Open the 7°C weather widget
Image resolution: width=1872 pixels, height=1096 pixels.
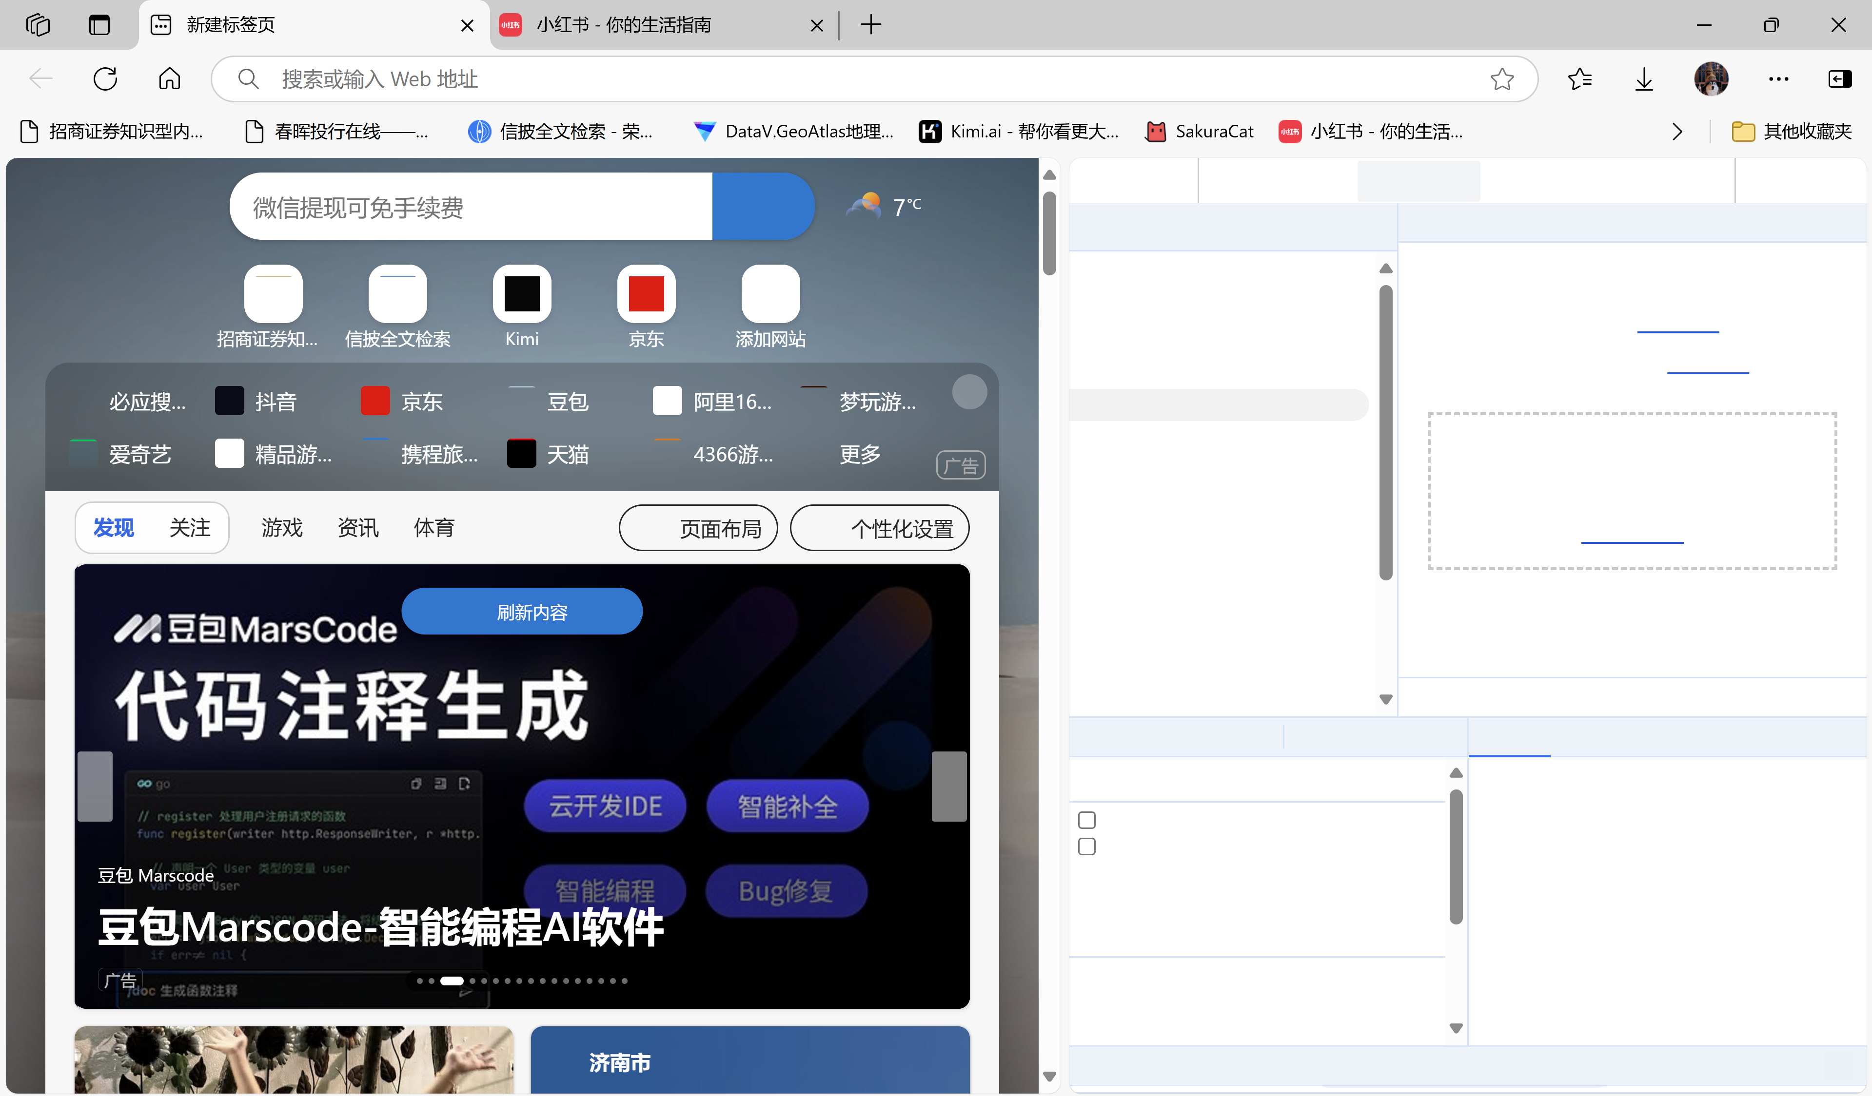tap(884, 206)
